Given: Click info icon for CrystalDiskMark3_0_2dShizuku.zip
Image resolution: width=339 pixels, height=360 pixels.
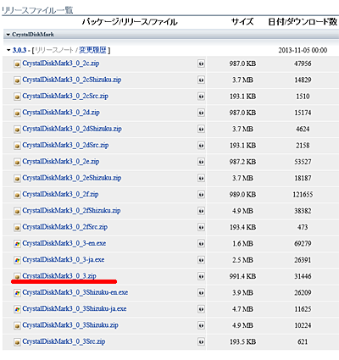Looking at the screenshot, I should pos(201,130).
